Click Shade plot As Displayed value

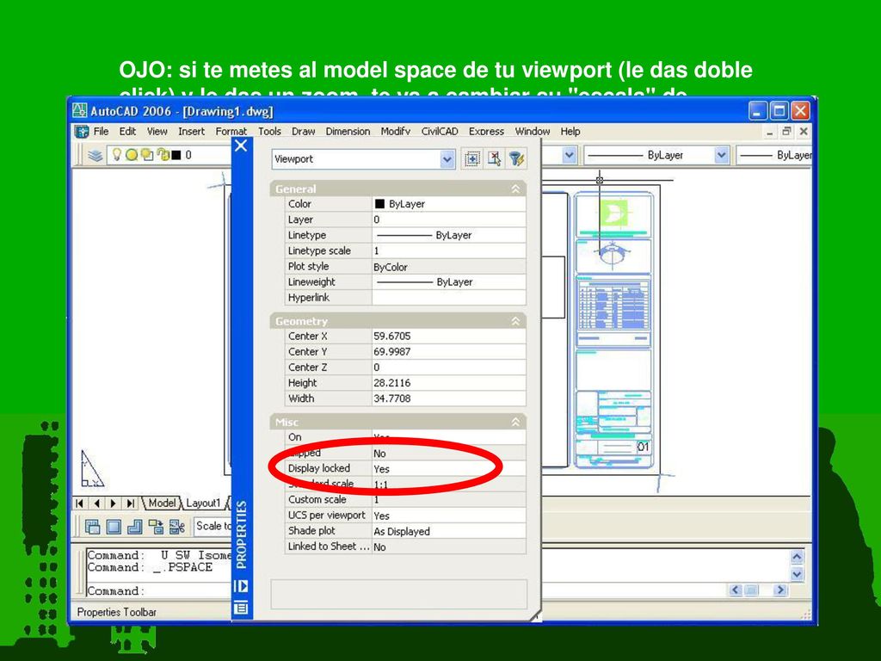448,531
